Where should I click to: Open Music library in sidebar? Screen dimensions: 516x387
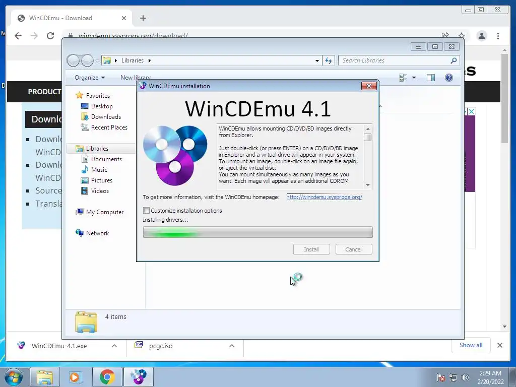tap(99, 170)
